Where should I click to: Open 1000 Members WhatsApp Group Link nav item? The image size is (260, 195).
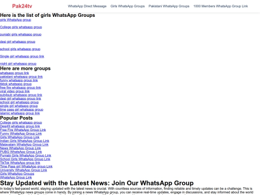pos(221,6)
